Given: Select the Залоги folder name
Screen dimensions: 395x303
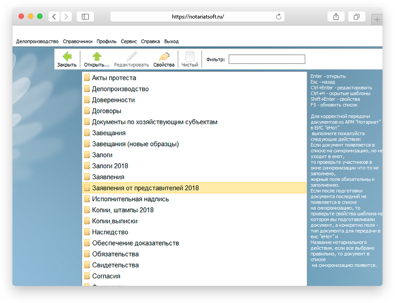Looking at the screenshot, I should [102, 155].
